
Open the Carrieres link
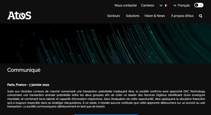147,5
